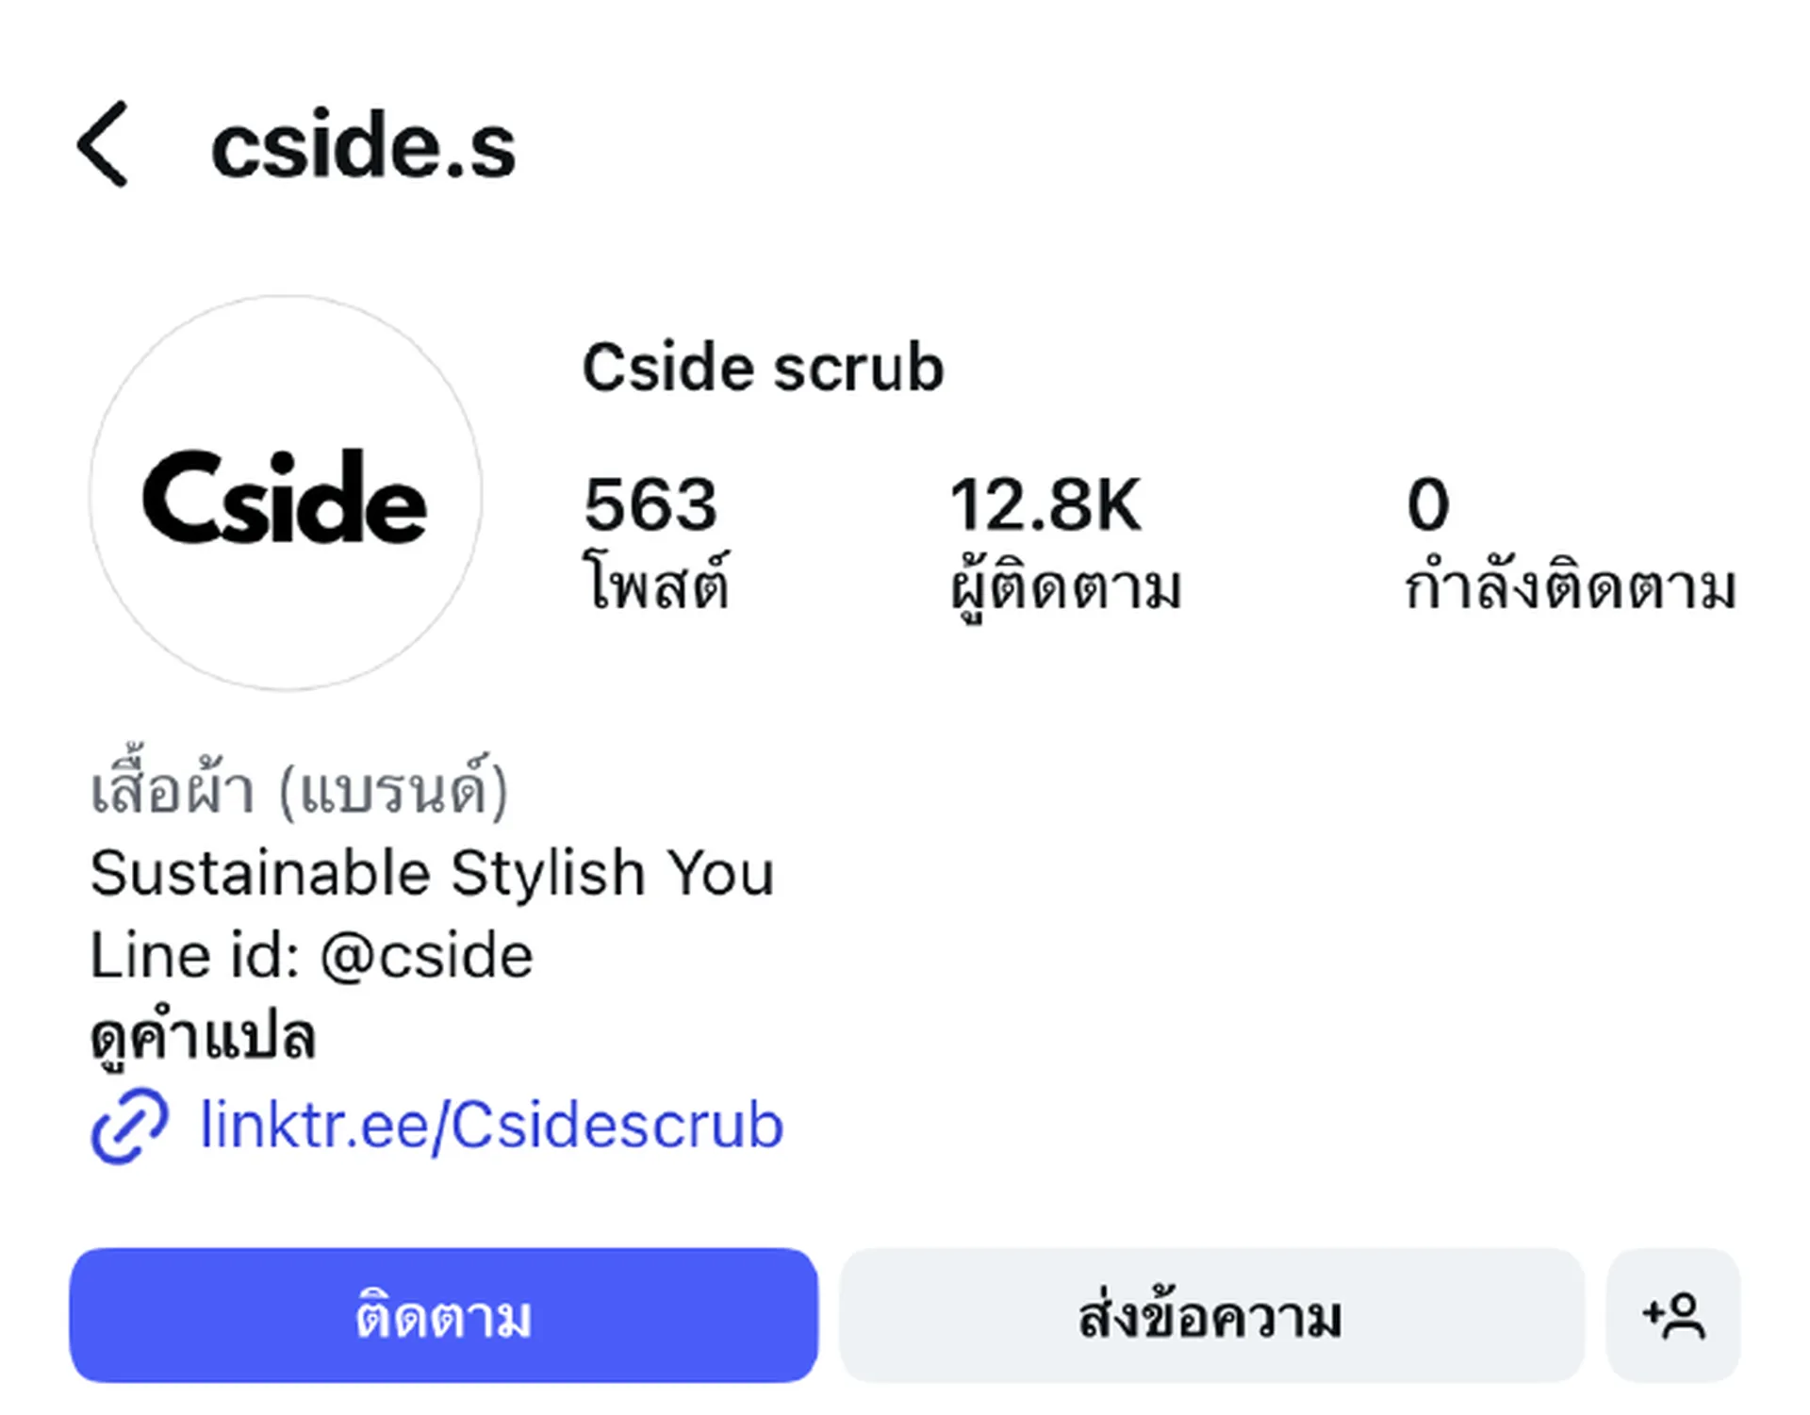Click the 563 posts number

650,504
